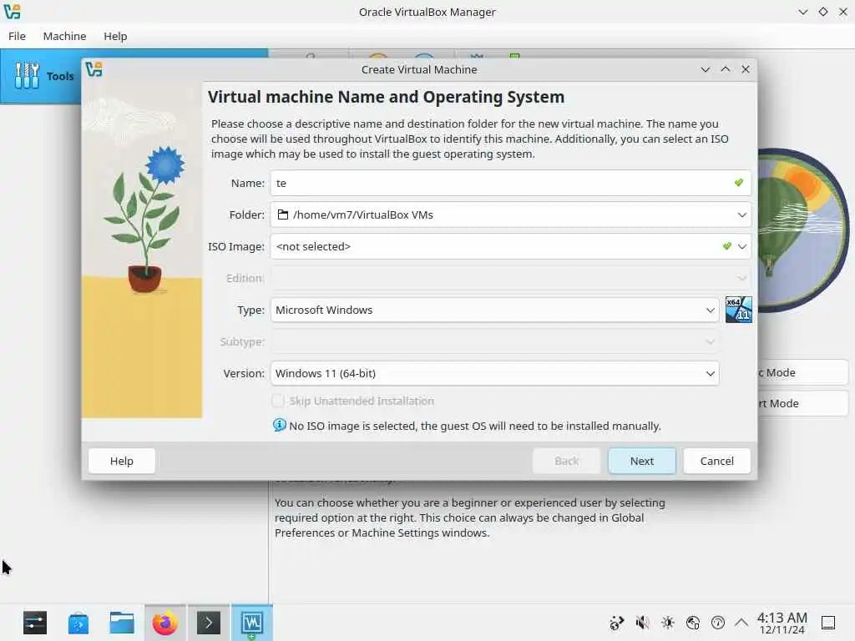Viewport: 855px width, 641px height.
Task: Click the muted volume icon in the system tray
Action: pyautogui.click(x=642, y=623)
